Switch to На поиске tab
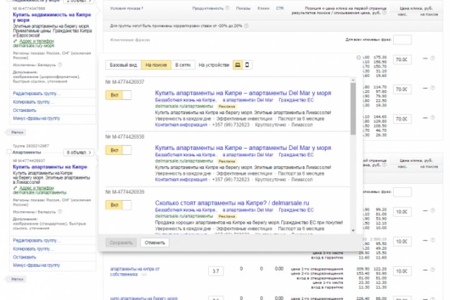The image size is (450, 300). 156,65
